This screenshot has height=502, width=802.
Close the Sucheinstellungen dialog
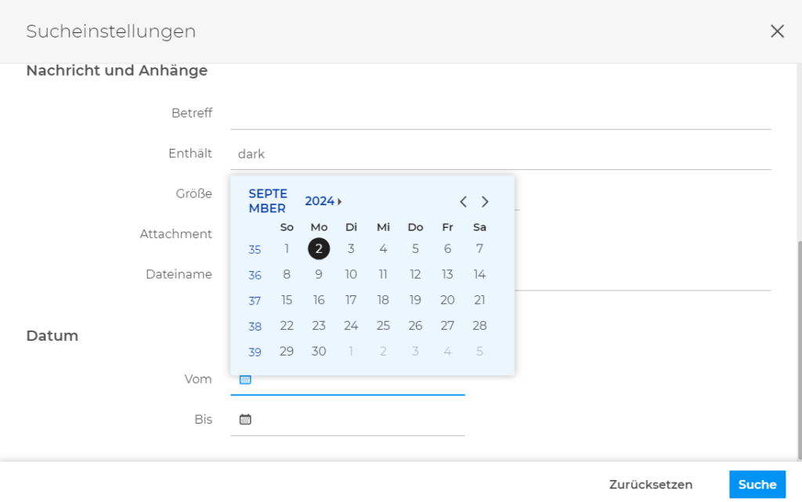pyautogui.click(x=777, y=31)
